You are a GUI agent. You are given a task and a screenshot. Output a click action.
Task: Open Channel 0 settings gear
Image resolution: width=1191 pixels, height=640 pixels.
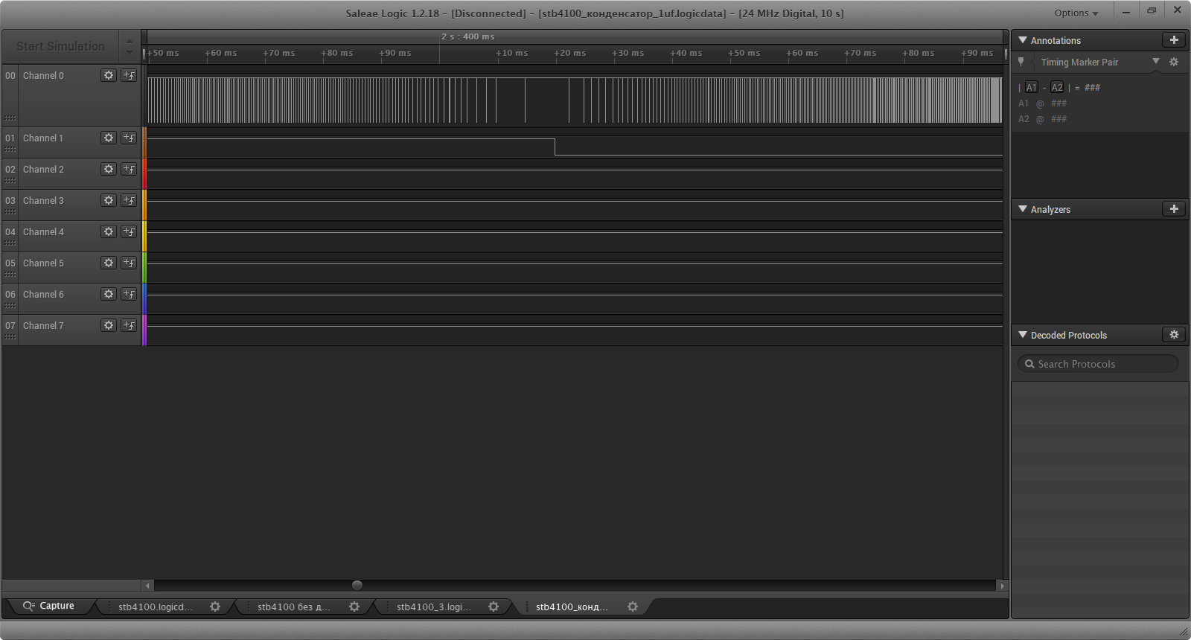click(x=109, y=75)
